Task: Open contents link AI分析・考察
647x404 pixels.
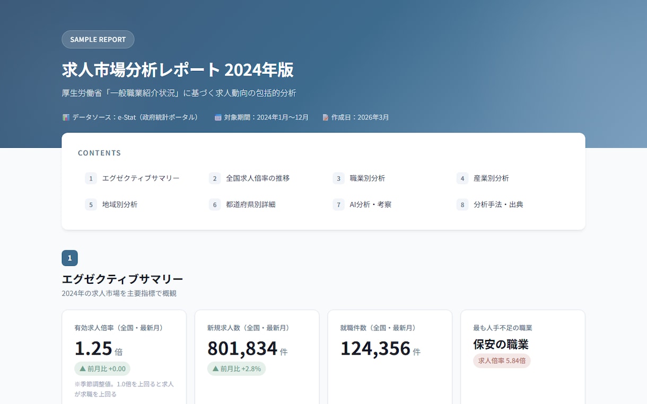Action: coord(371,204)
